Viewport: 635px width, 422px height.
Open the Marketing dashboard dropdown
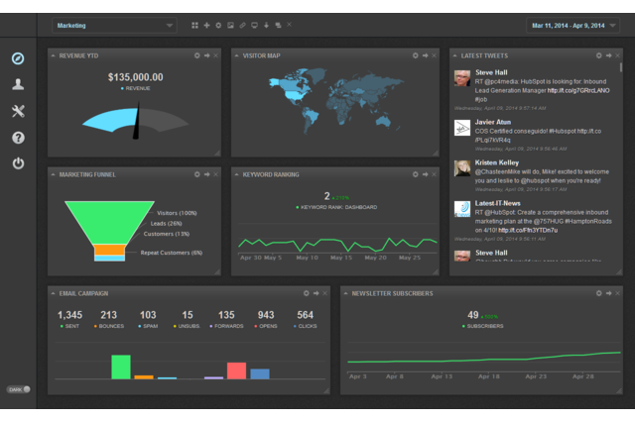114,25
